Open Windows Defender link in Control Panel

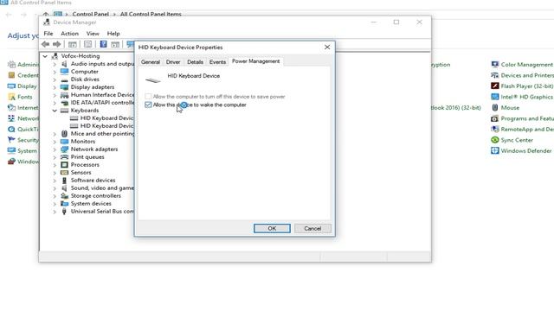526,151
